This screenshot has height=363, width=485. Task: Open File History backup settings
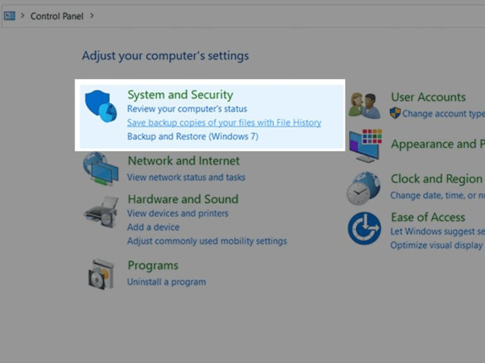(x=224, y=122)
